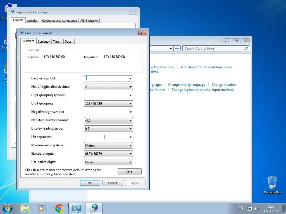Viewport: 286px width, 214px height.
Task: Open the Administrative tab
Action: [89, 21]
